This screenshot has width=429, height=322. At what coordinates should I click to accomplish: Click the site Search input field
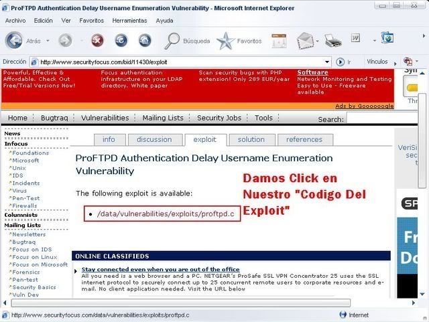(382, 118)
